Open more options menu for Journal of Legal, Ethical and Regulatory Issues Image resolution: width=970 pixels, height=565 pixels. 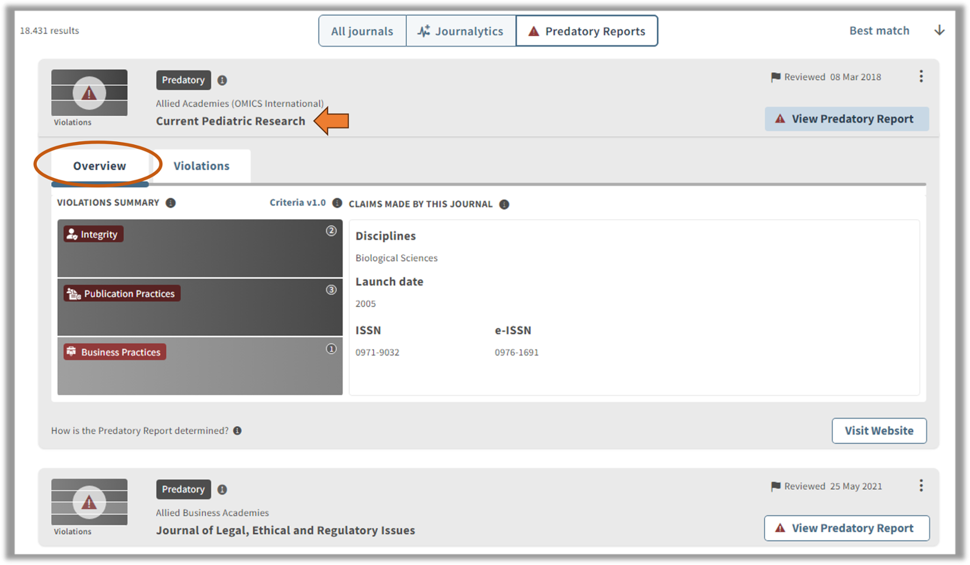click(x=922, y=486)
